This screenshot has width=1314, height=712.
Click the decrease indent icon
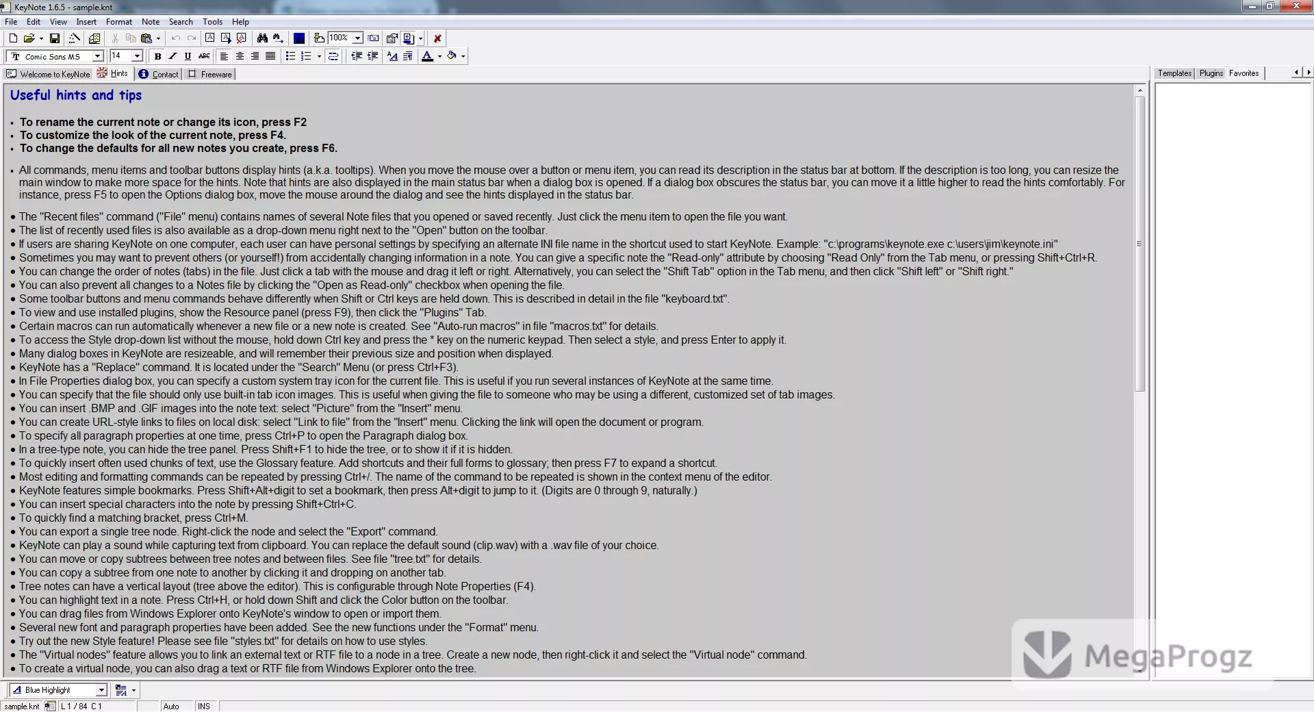357,56
